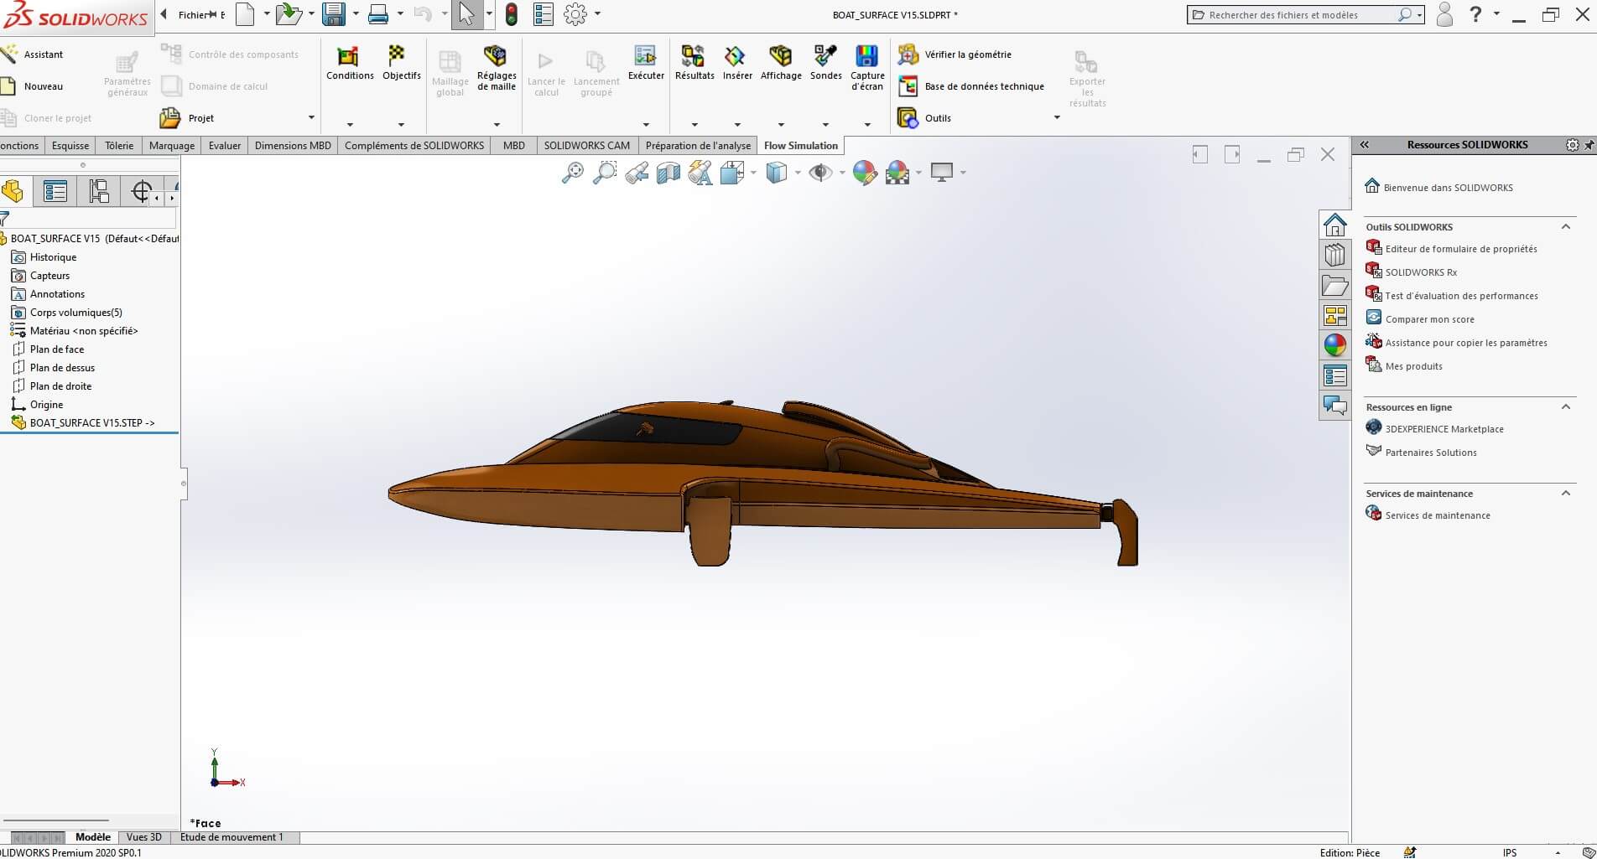1597x859 pixels.
Task: Open Vérifier la géométrie tool
Action: tap(967, 54)
